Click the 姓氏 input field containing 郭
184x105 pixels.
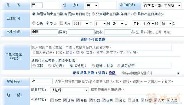pyautogui.click(x=37, y=5)
